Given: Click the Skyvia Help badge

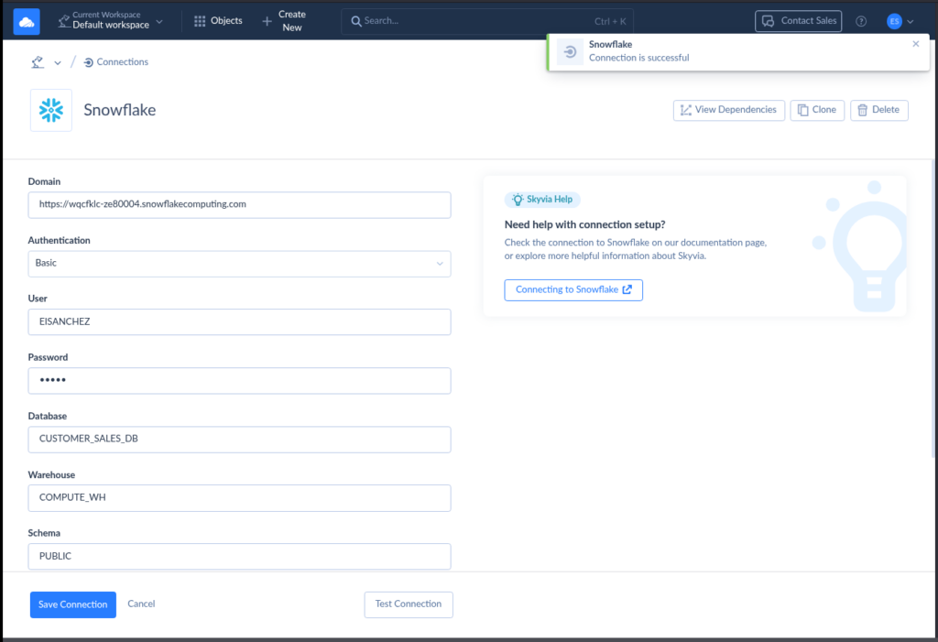Looking at the screenshot, I should click(542, 200).
